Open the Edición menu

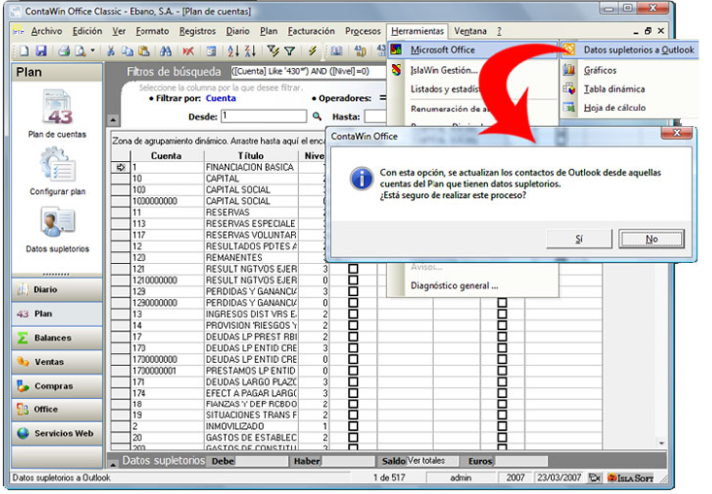(x=87, y=31)
